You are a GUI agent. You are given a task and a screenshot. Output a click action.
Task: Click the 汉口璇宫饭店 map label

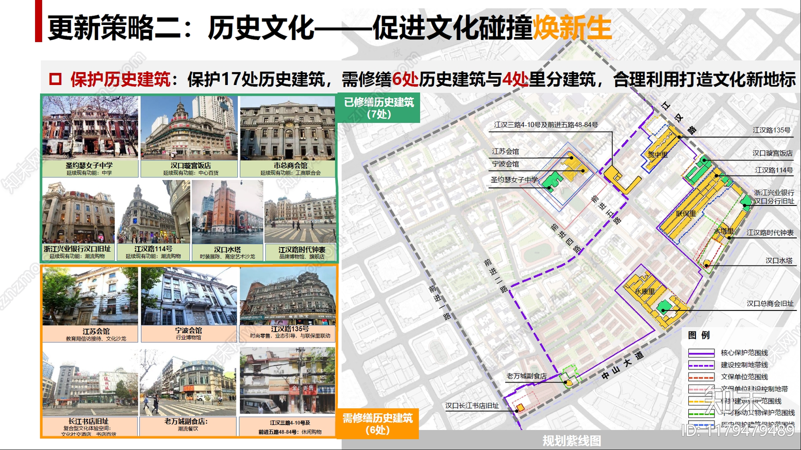click(x=772, y=153)
